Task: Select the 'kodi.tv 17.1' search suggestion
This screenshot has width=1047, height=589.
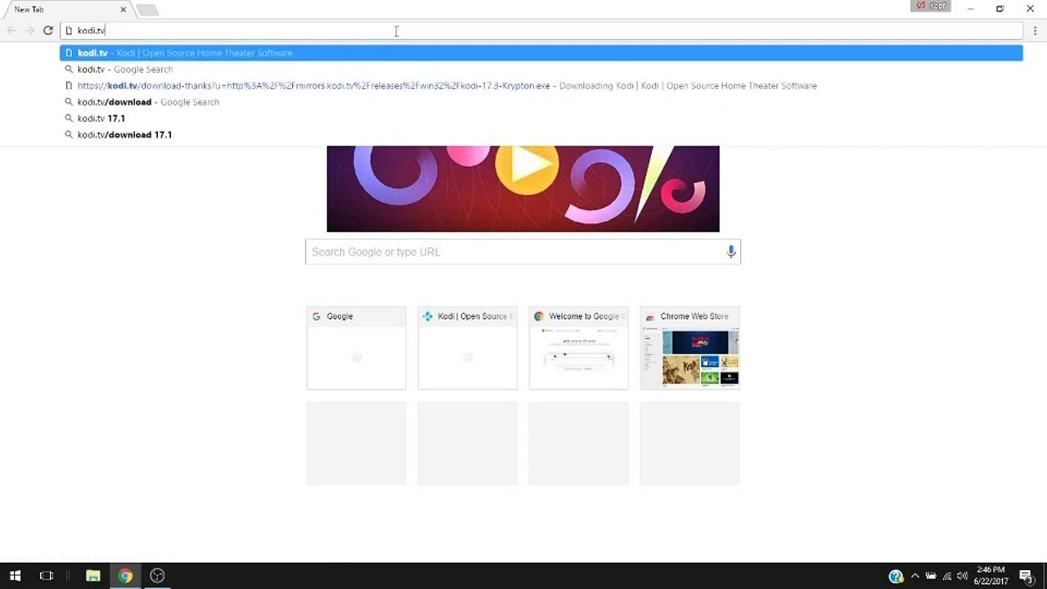Action: [x=541, y=119]
